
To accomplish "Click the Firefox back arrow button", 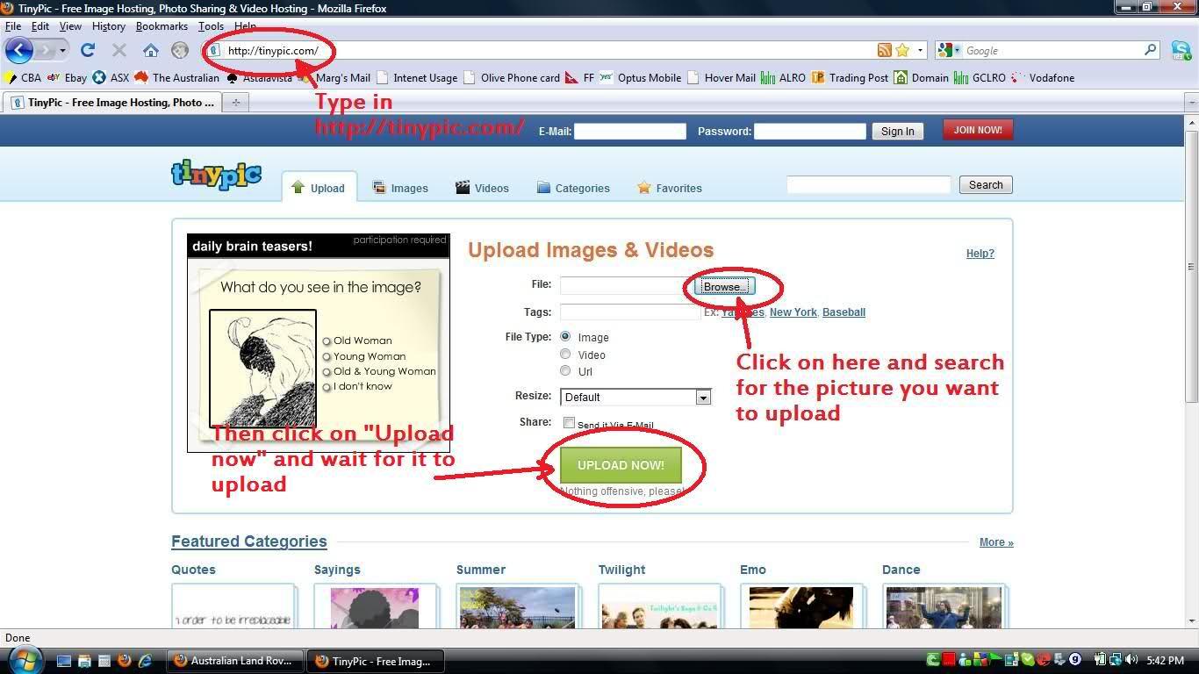I will [x=19, y=50].
